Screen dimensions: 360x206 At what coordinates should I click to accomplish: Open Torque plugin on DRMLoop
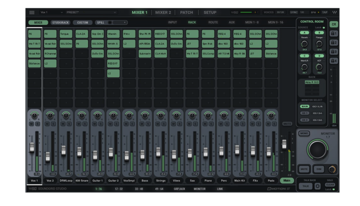(x=66, y=34)
